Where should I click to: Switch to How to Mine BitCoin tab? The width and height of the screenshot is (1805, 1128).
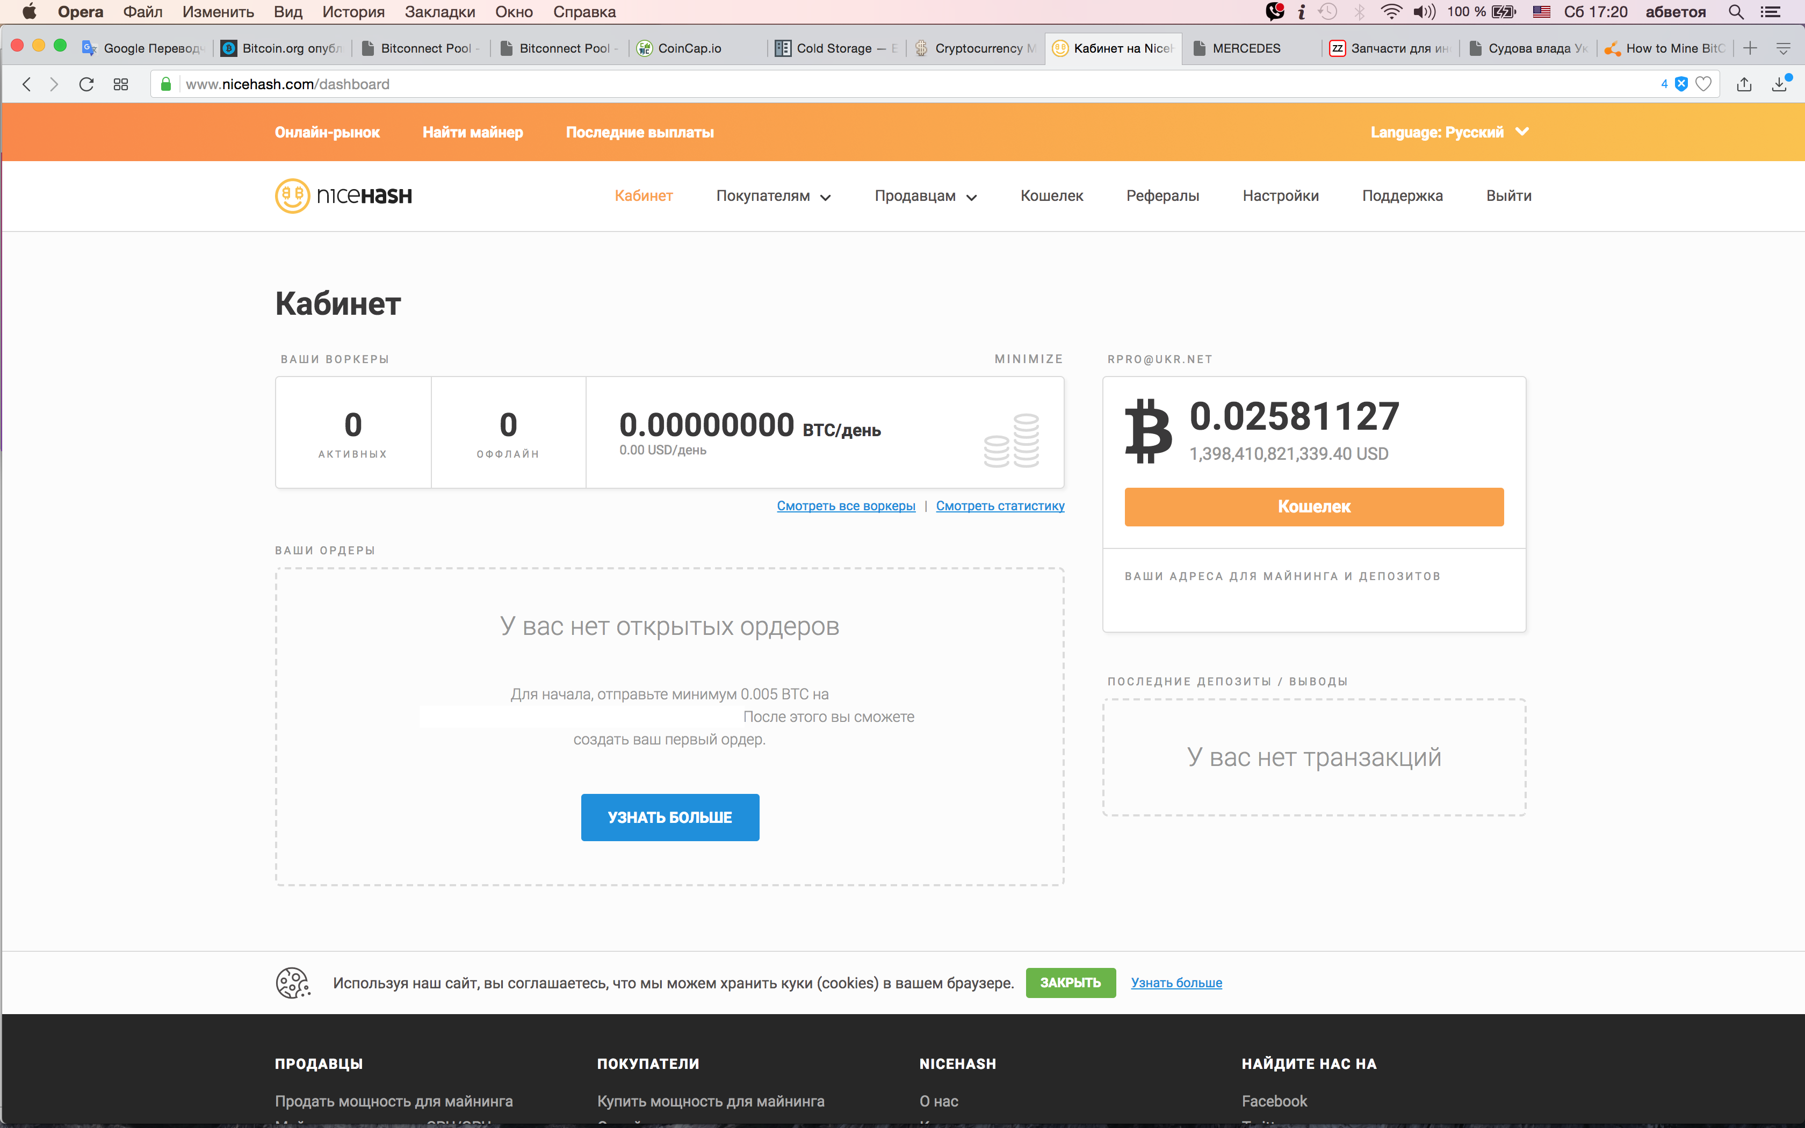tap(1665, 48)
